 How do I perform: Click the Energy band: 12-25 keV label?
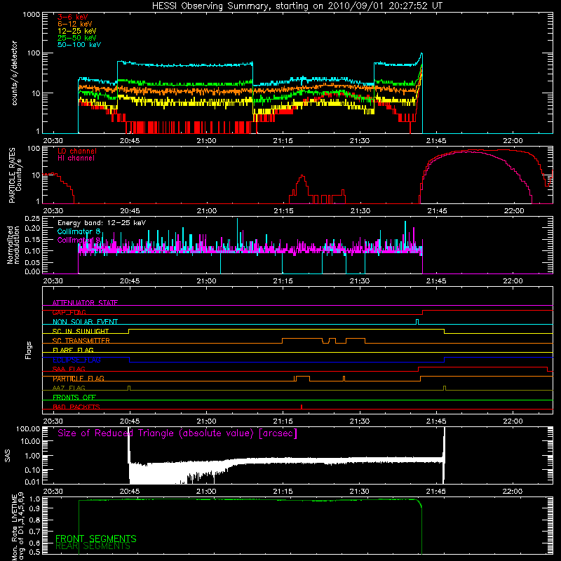click(102, 223)
